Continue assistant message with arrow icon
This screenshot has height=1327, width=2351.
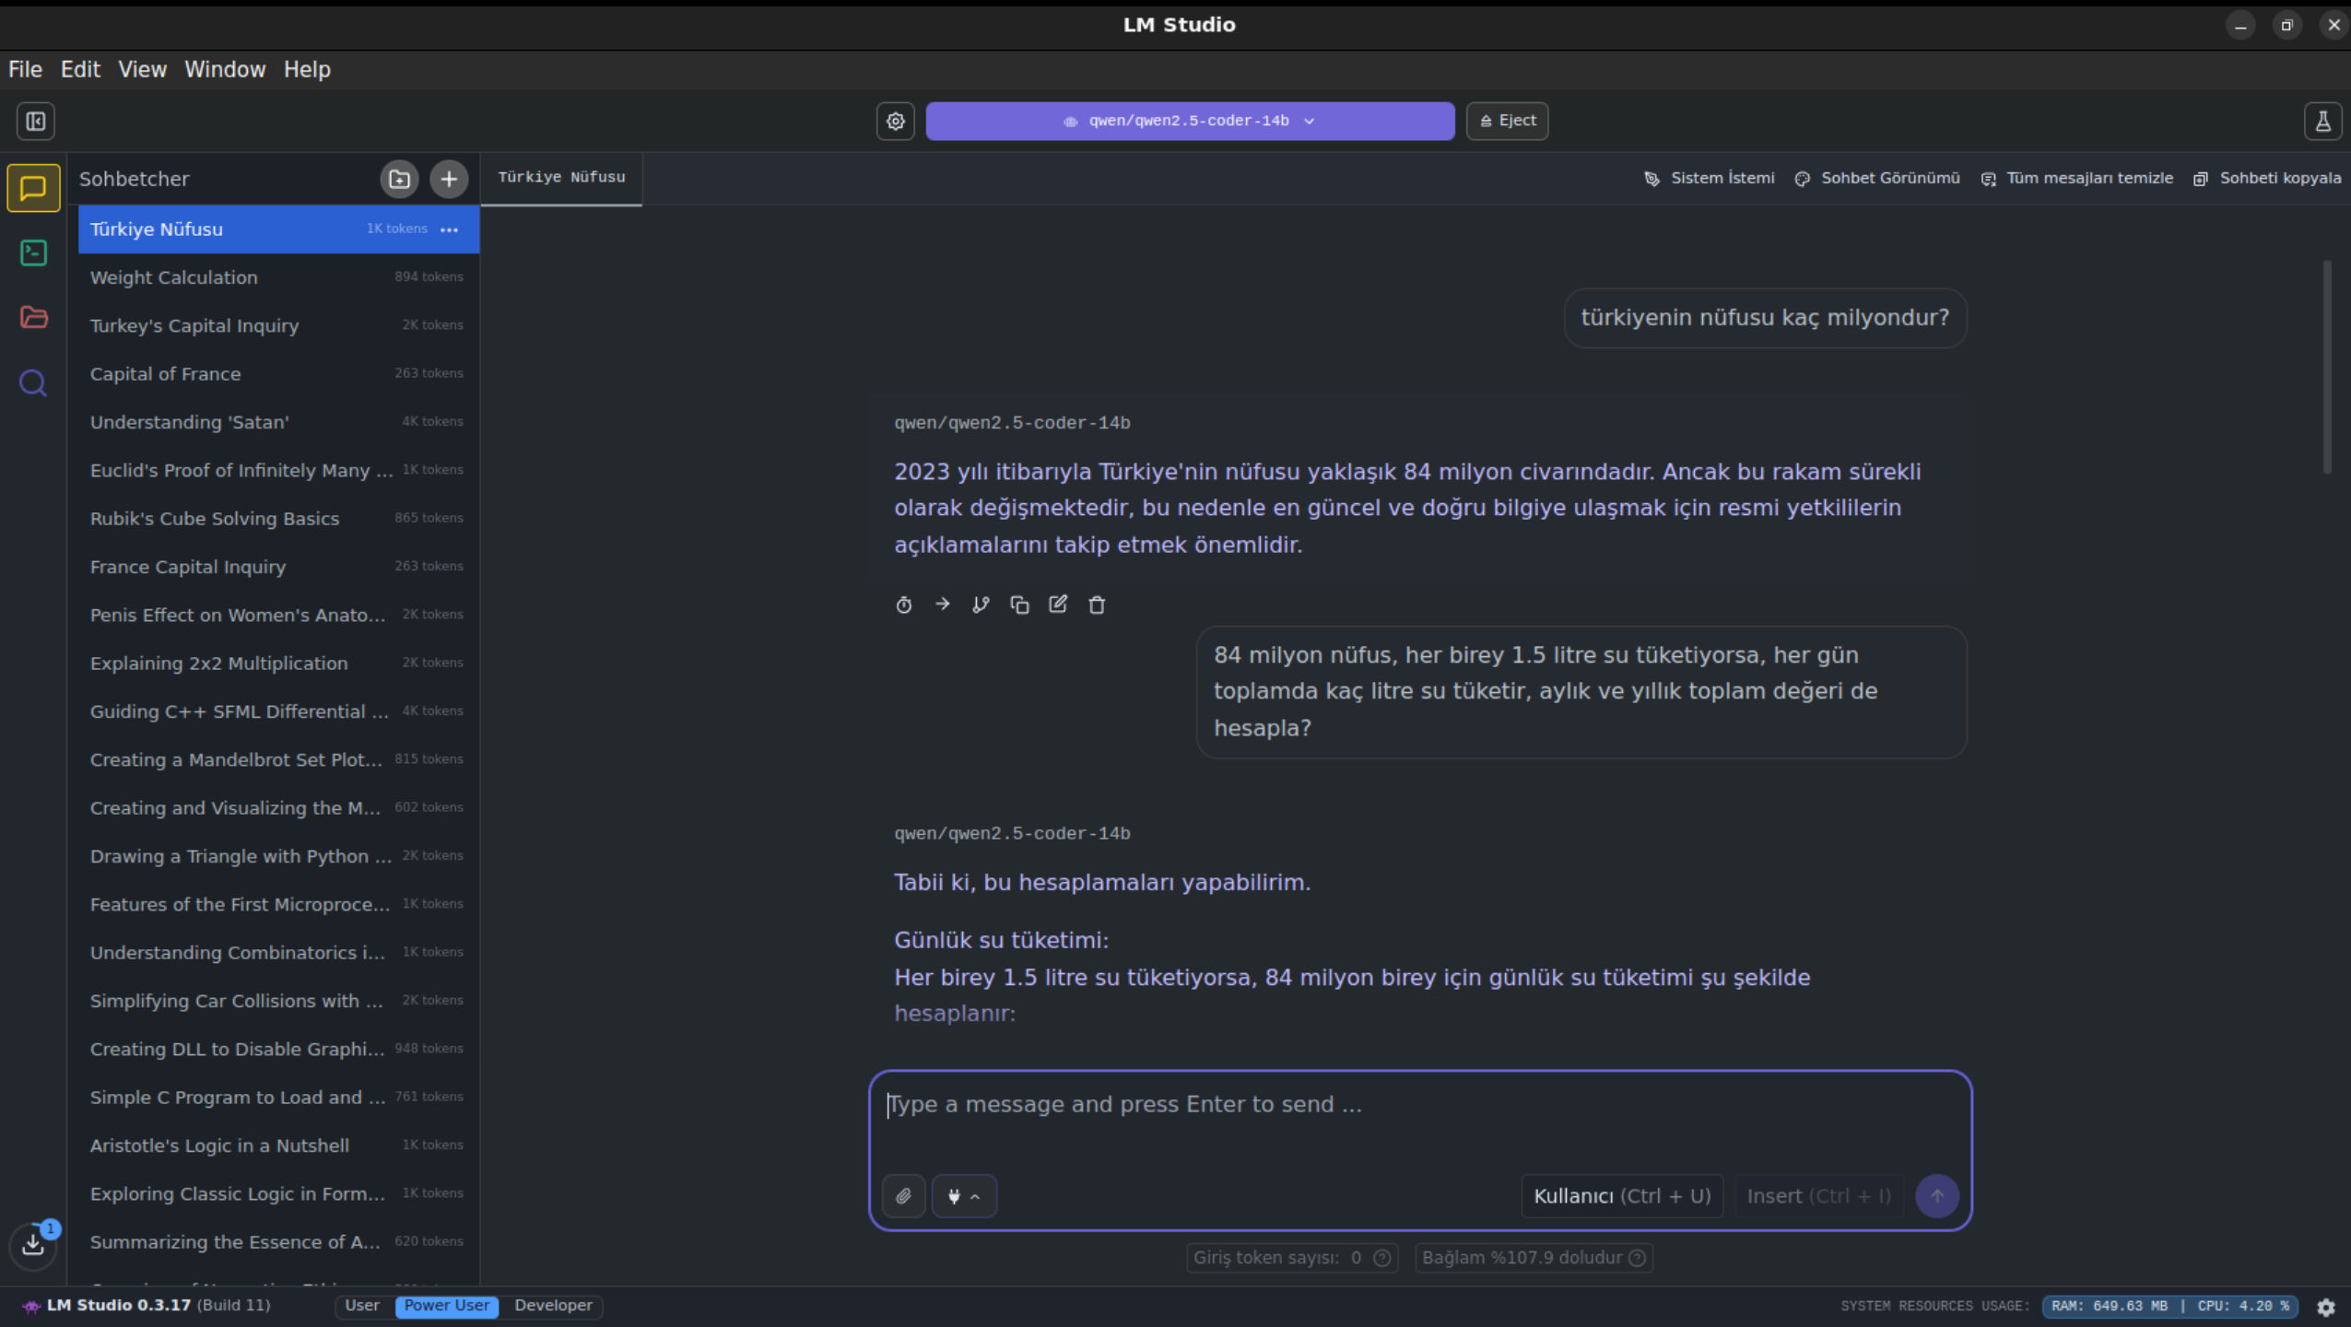pos(942,605)
